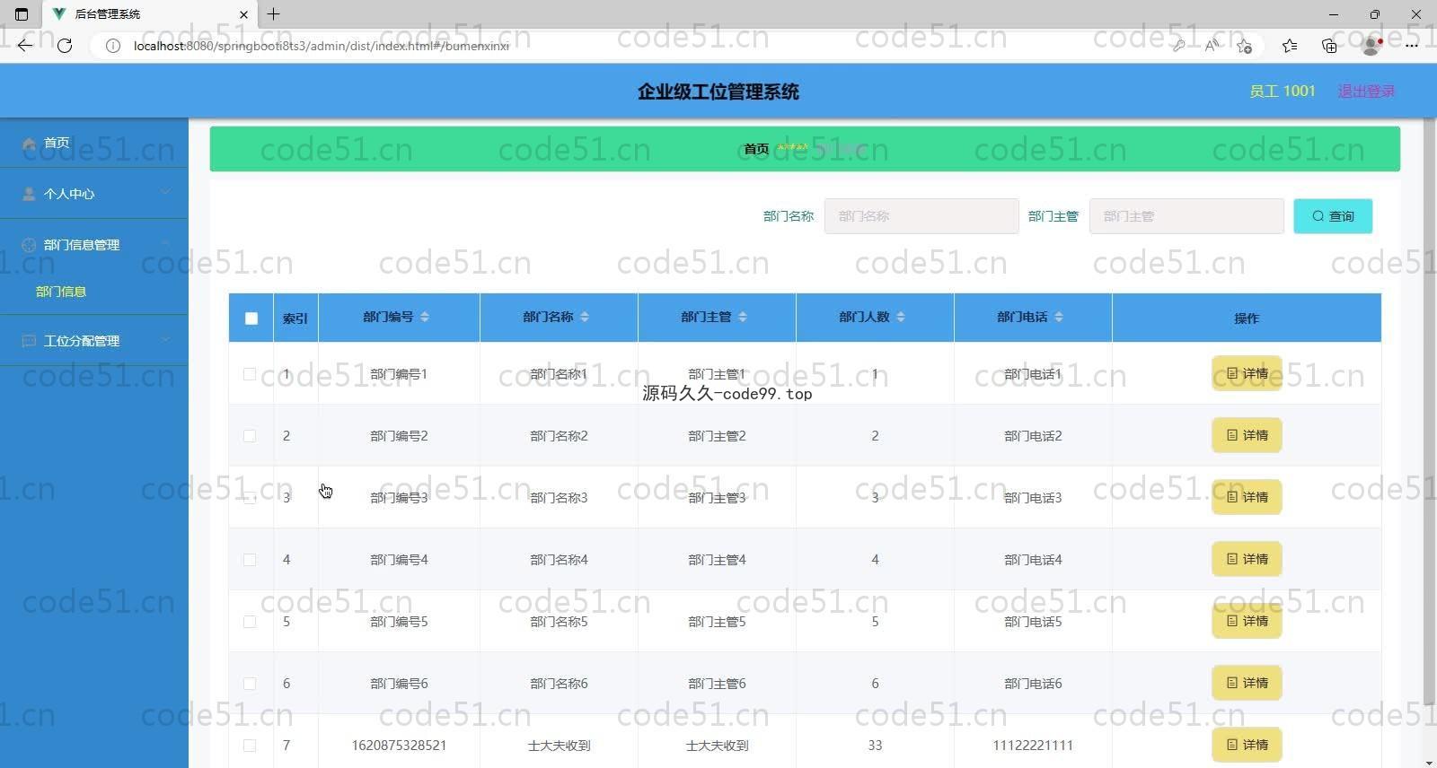
Task: Open 详情 for 部门编号4 row
Action: [1247, 559]
